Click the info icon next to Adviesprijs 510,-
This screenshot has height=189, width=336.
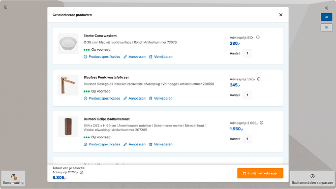(x=258, y=37)
